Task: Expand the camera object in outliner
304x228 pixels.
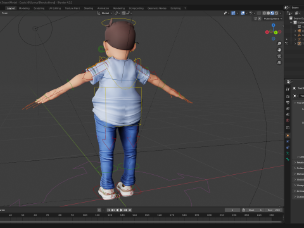Action: pyautogui.click(x=295, y=31)
